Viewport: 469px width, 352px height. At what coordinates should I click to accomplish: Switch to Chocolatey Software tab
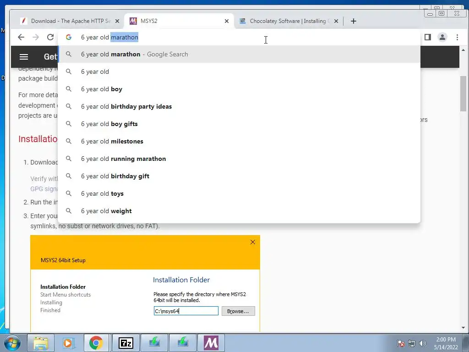point(289,21)
